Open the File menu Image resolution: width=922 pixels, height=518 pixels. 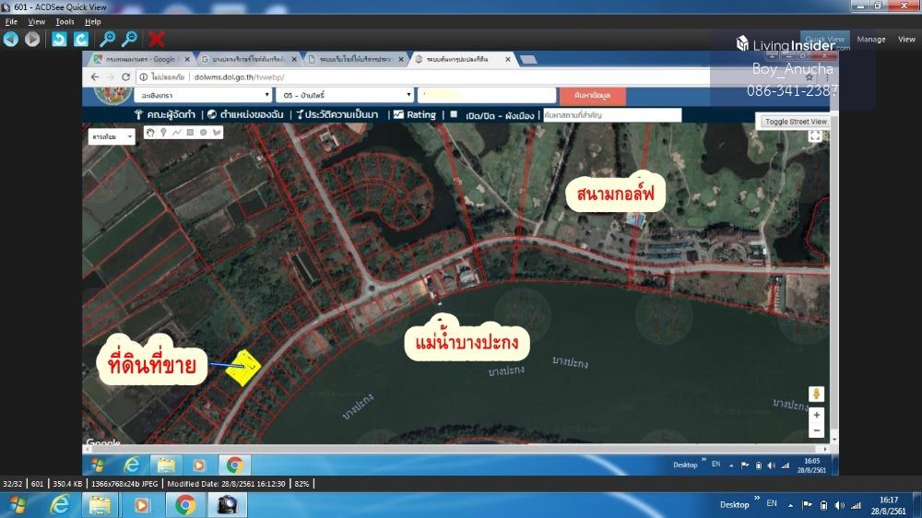(11, 21)
